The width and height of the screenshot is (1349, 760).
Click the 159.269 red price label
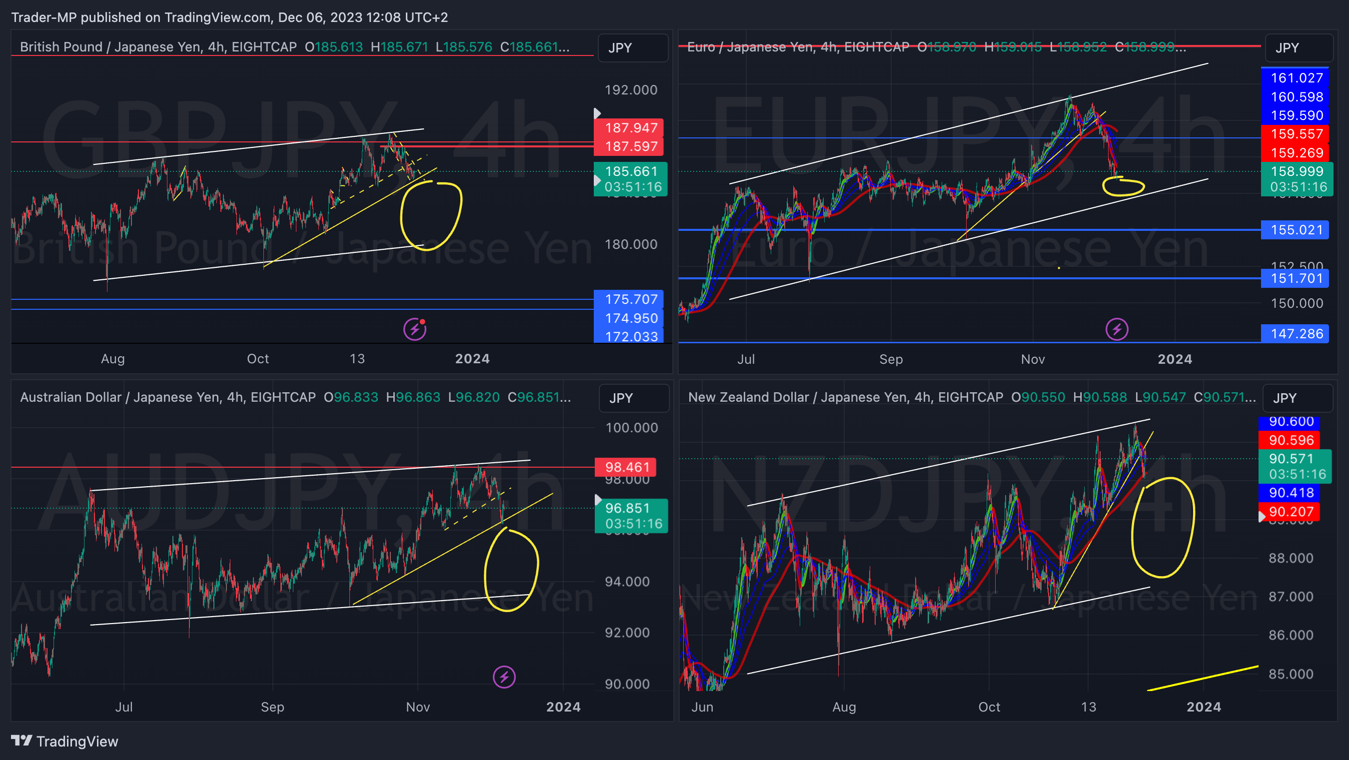(x=1295, y=153)
